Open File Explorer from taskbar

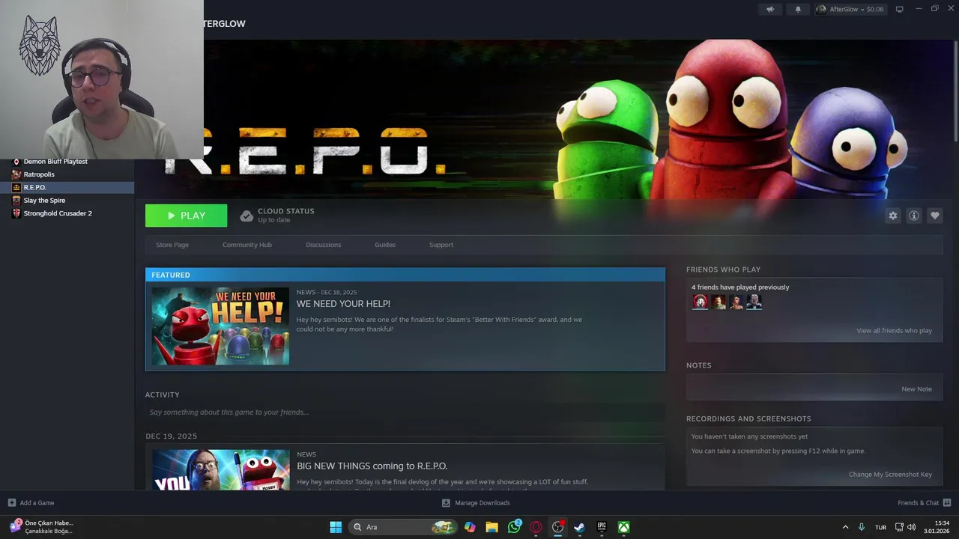click(491, 527)
